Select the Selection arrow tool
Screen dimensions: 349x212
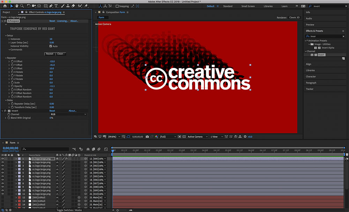[12, 6]
